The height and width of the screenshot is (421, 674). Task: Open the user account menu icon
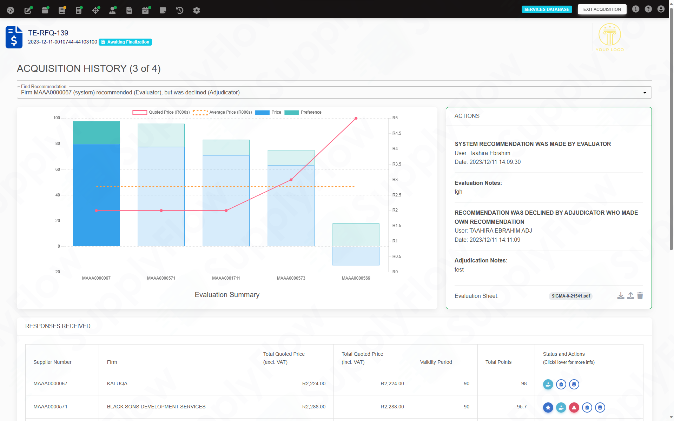(x=661, y=9)
